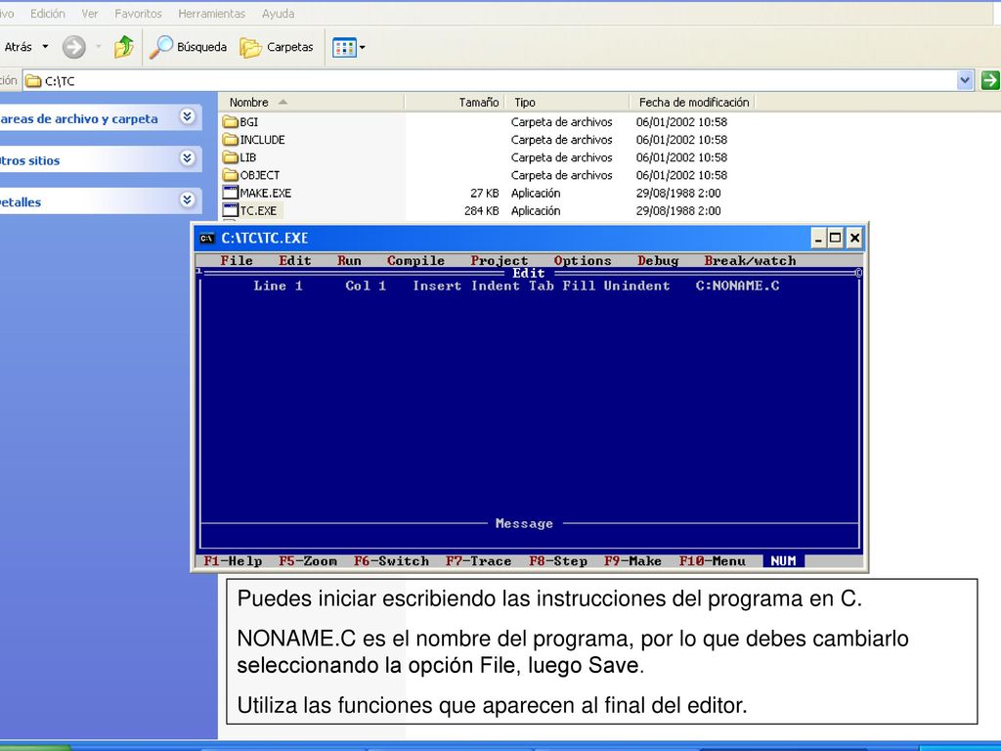This screenshot has width=1001, height=751.
Task: Open the Atrás history dropdown arrow
Action: point(45,47)
